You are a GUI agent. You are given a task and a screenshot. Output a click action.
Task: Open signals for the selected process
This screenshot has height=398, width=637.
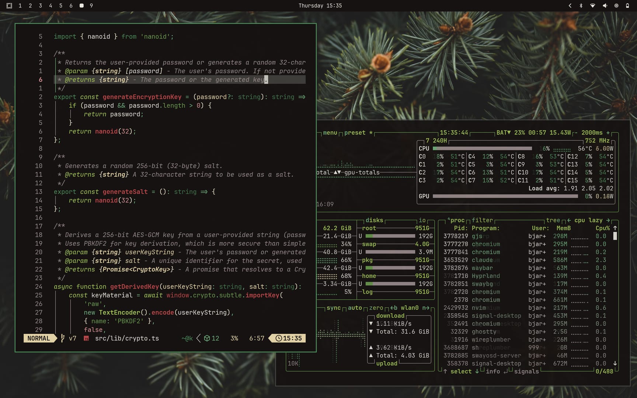click(526, 371)
